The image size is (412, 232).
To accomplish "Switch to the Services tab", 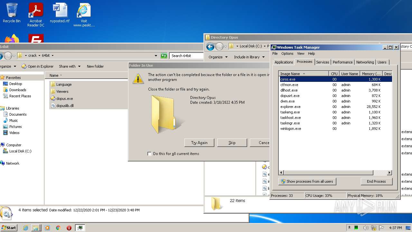I will (323, 62).
